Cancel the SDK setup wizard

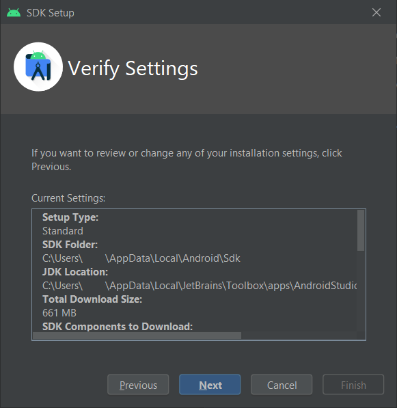(282, 385)
